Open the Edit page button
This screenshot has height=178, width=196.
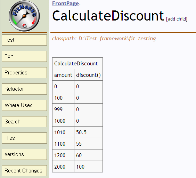pos(24,56)
